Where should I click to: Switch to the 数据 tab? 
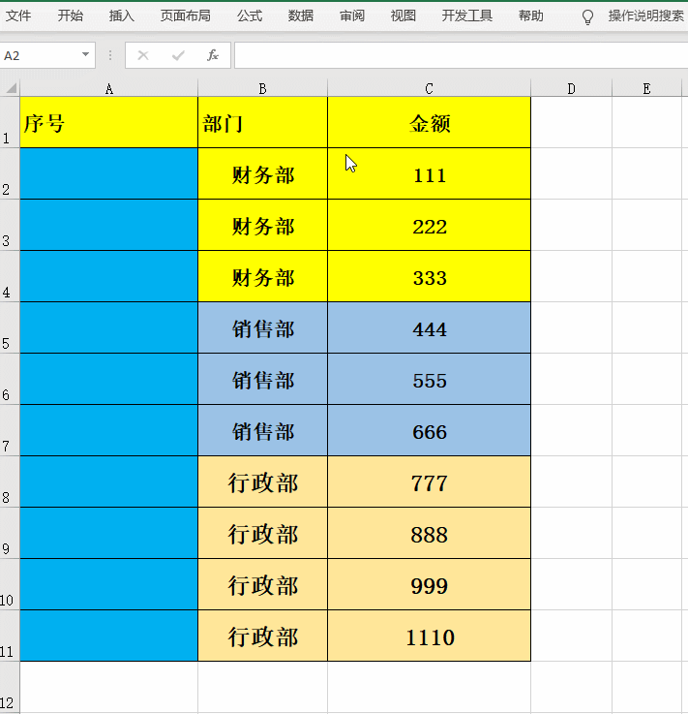301,16
